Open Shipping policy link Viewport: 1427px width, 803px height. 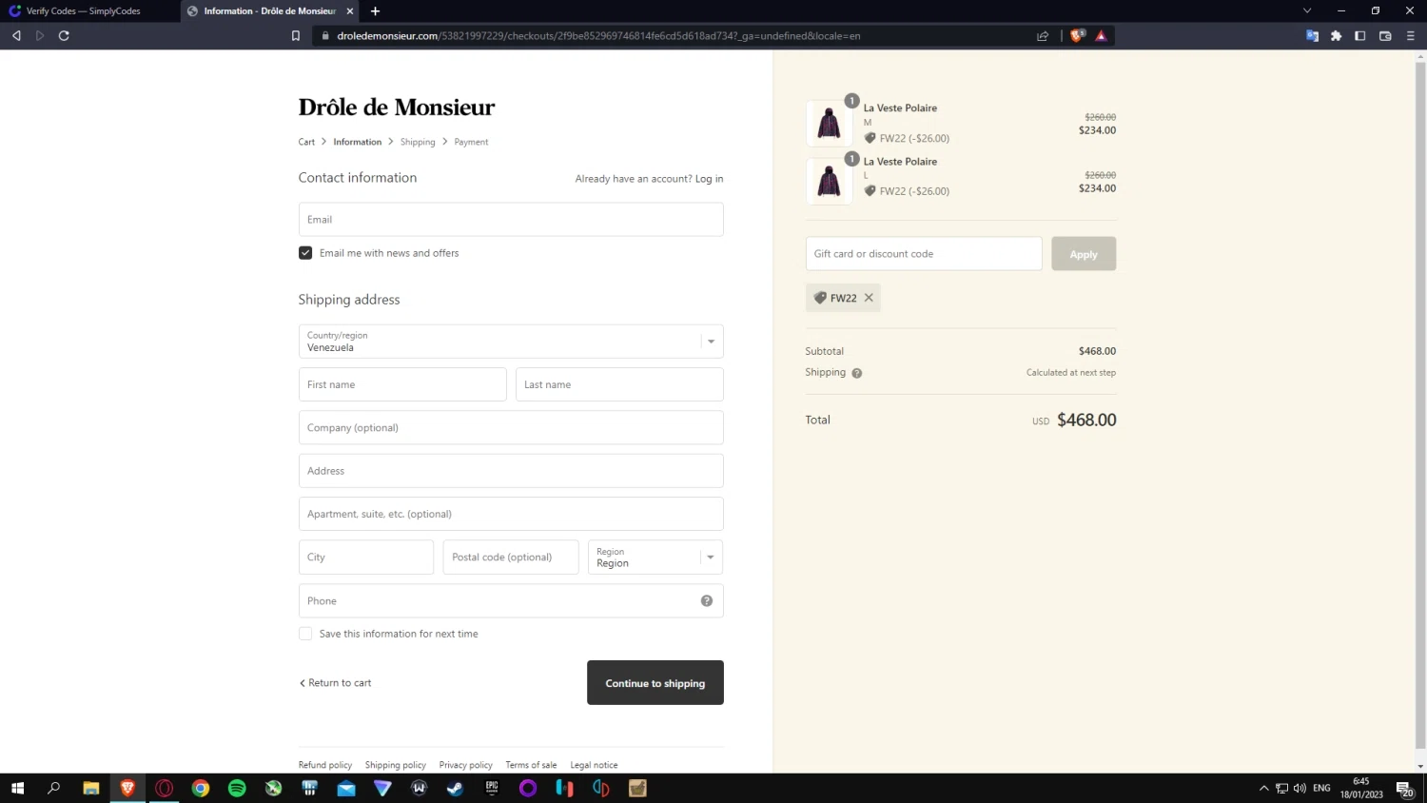[396, 765]
